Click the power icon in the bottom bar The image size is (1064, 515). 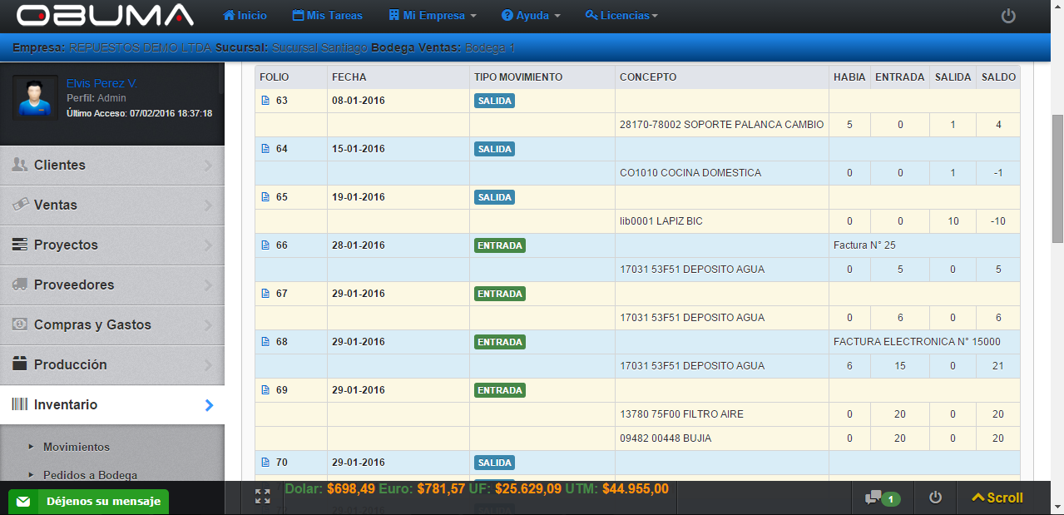pyautogui.click(x=935, y=498)
